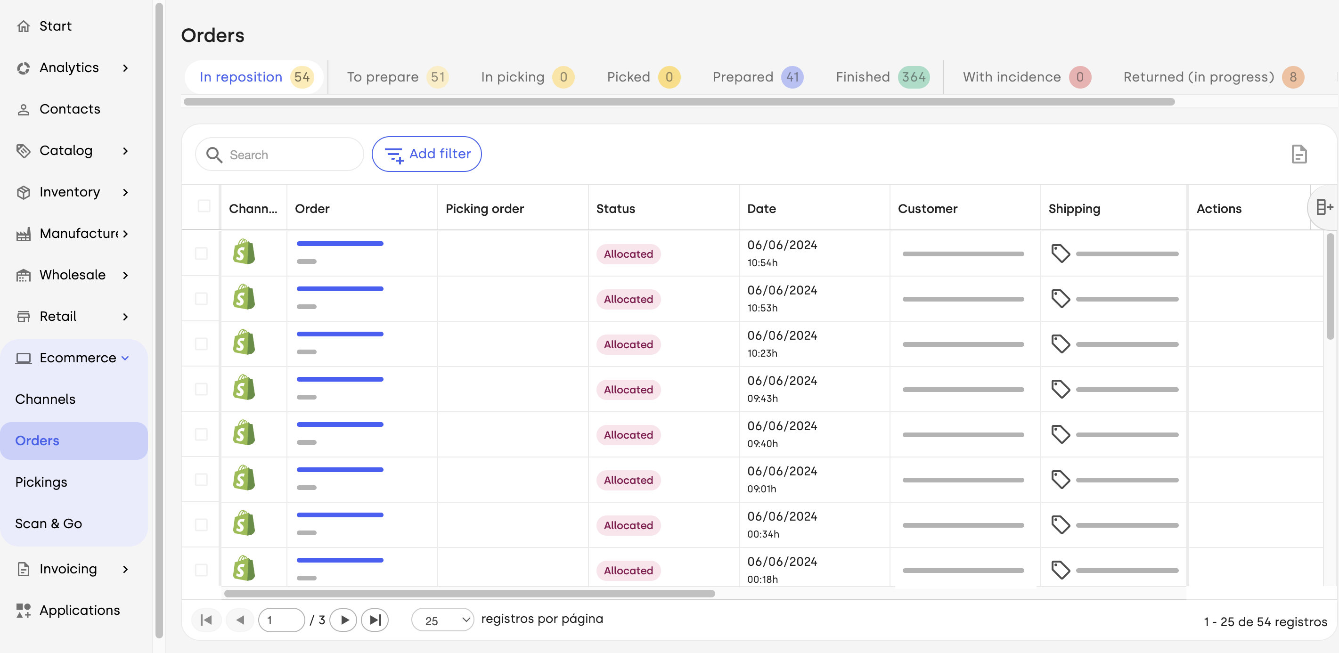Click Shopify icon on 09:43h order
The width and height of the screenshot is (1339, 653).
244,388
